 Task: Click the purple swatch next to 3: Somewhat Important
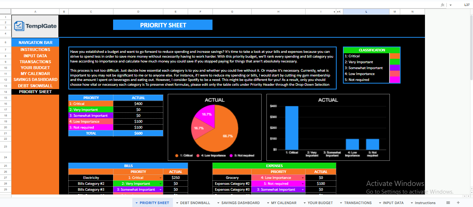pyautogui.click(x=395, y=68)
